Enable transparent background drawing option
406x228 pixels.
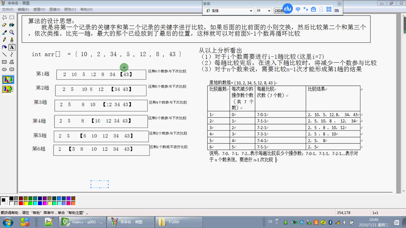[x=8, y=89]
